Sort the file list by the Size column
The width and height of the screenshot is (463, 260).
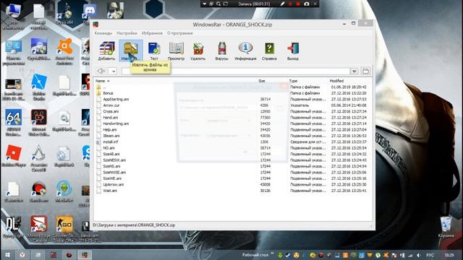(262, 81)
